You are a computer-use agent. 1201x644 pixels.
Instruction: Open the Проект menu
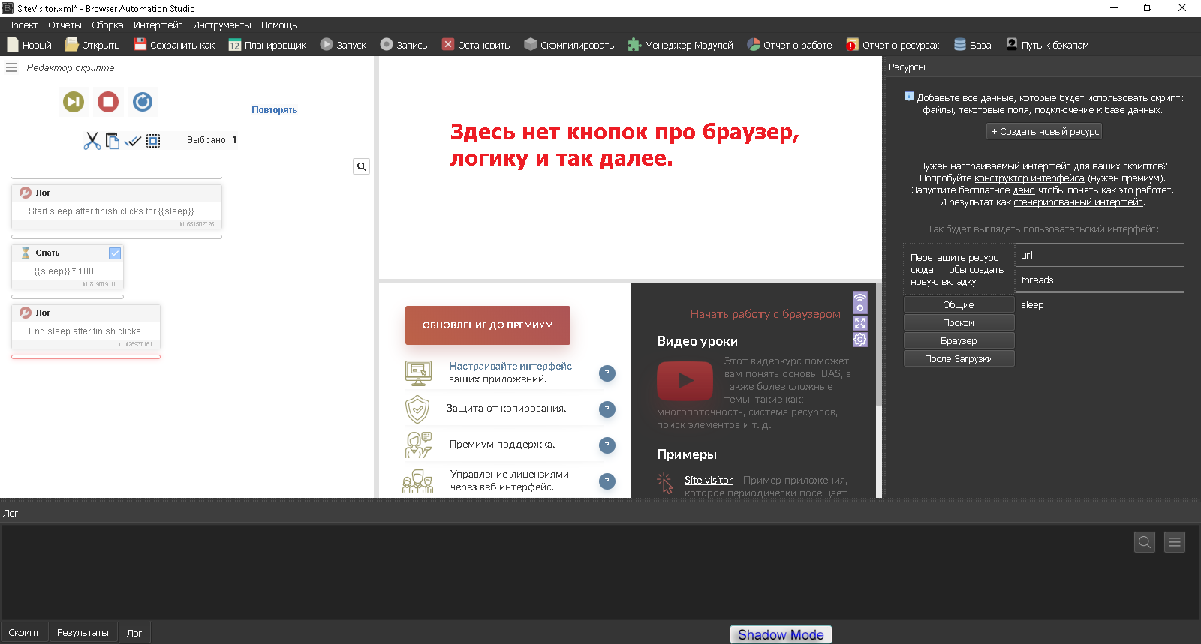22,25
